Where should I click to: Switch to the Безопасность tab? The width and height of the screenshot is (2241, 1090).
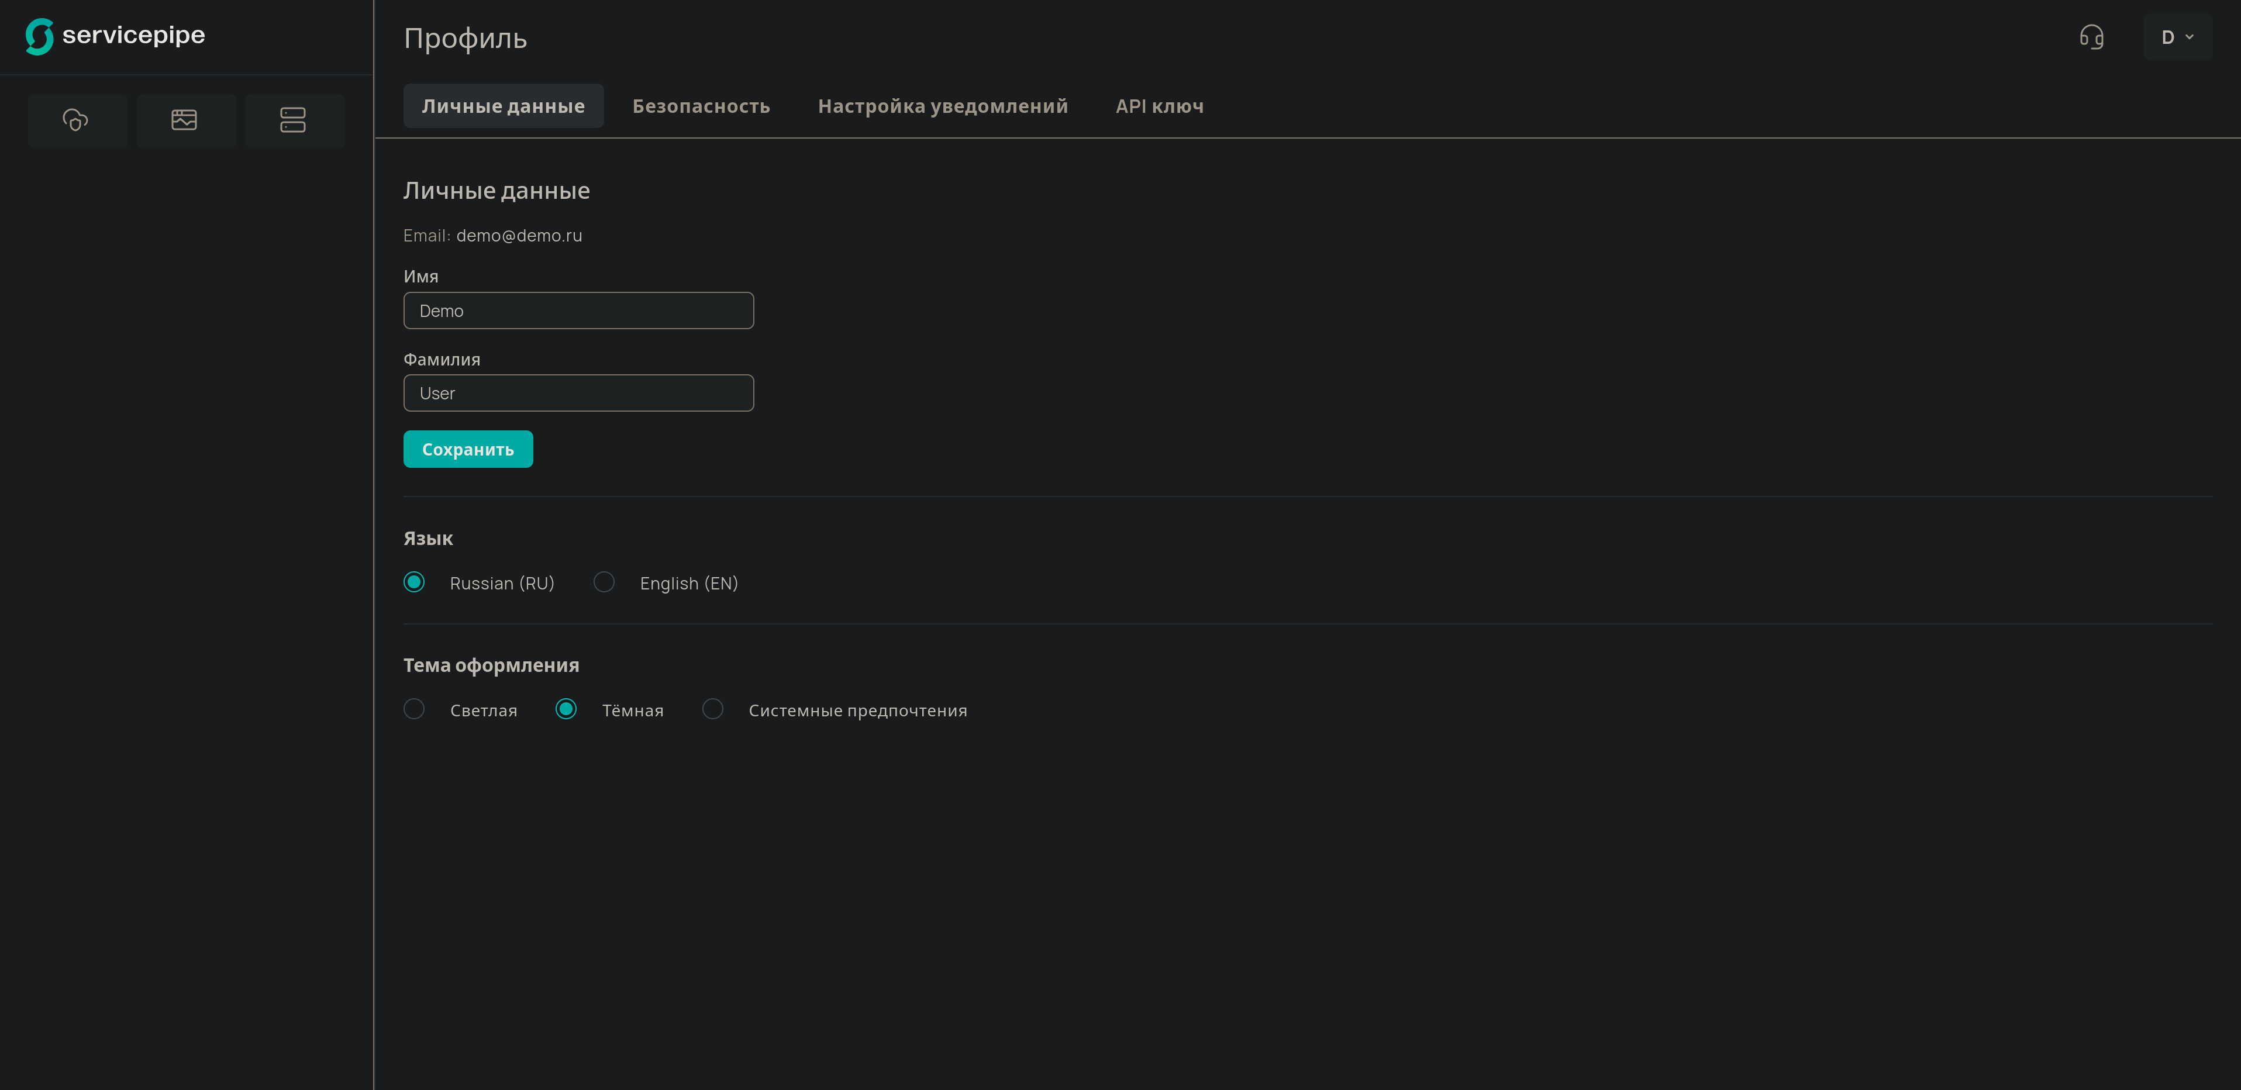click(x=701, y=106)
